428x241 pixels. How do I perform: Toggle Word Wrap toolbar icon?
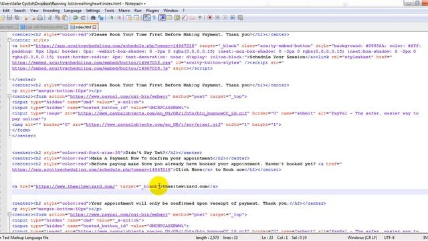tap(147, 18)
